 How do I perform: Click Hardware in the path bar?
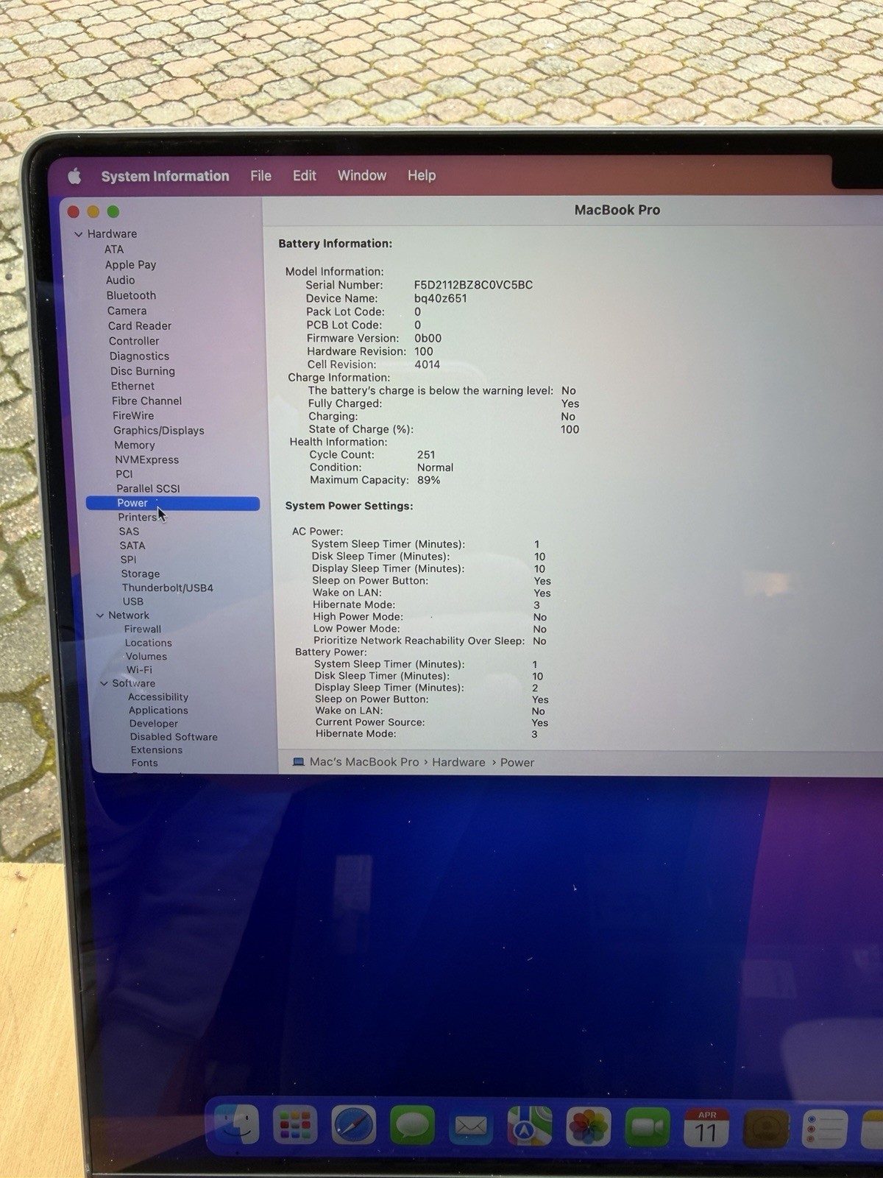point(458,762)
